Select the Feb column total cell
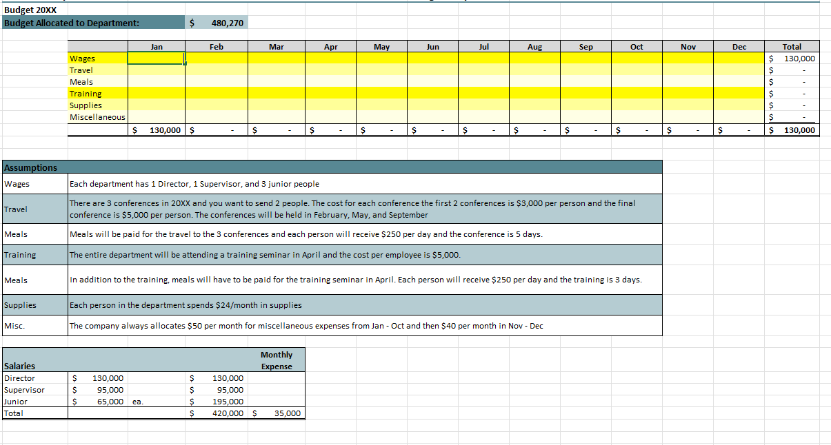This screenshot has width=831, height=445. pyautogui.click(x=216, y=130)
